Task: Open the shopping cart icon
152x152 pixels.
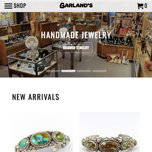Action: pyautogui.click(x=140, y=6)
